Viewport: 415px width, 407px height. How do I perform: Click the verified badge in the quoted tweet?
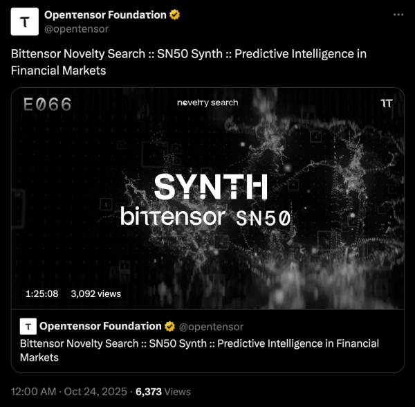click(168, 326)
